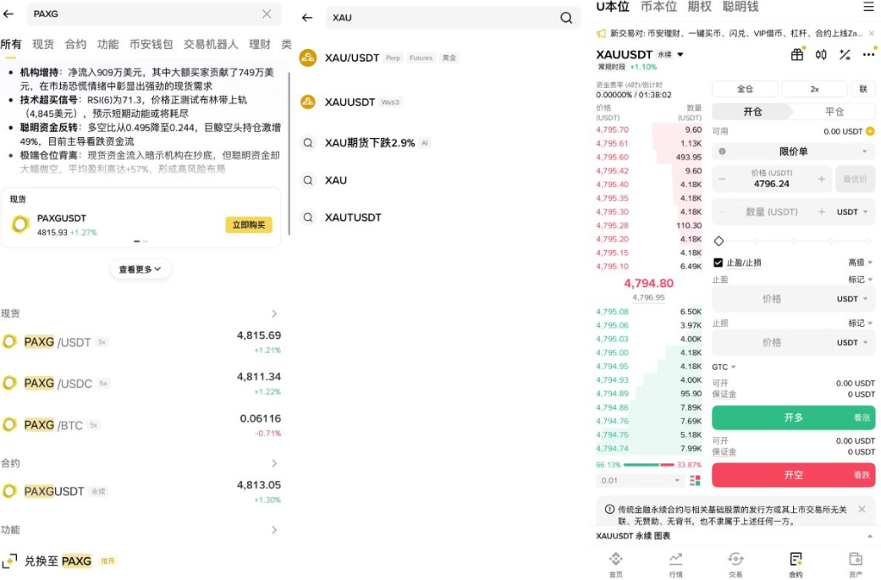Open 高级 dropdown next to 止盈/止损
Screen dimensions: 881x580
coord(860,262)
